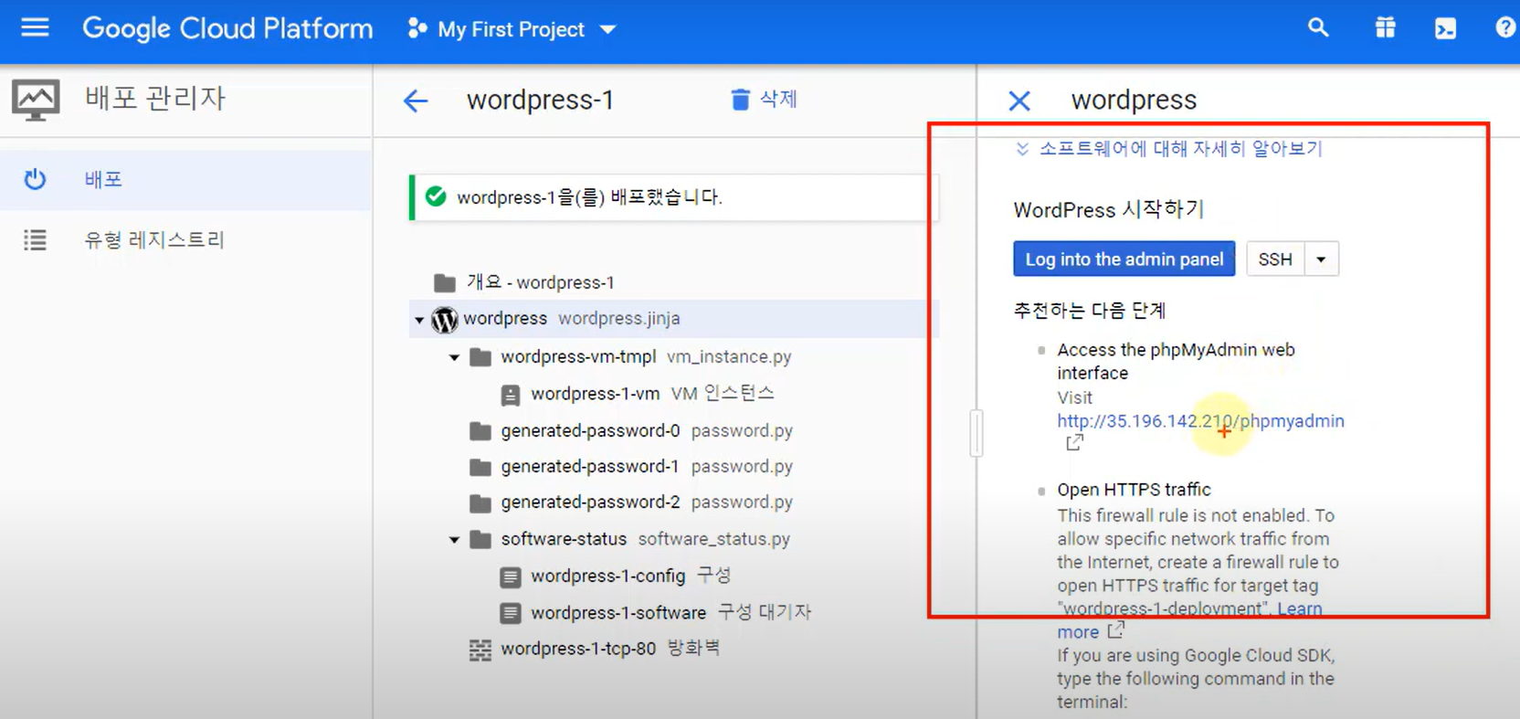Open the SSH dropdown arrow

click(1321, 259)
